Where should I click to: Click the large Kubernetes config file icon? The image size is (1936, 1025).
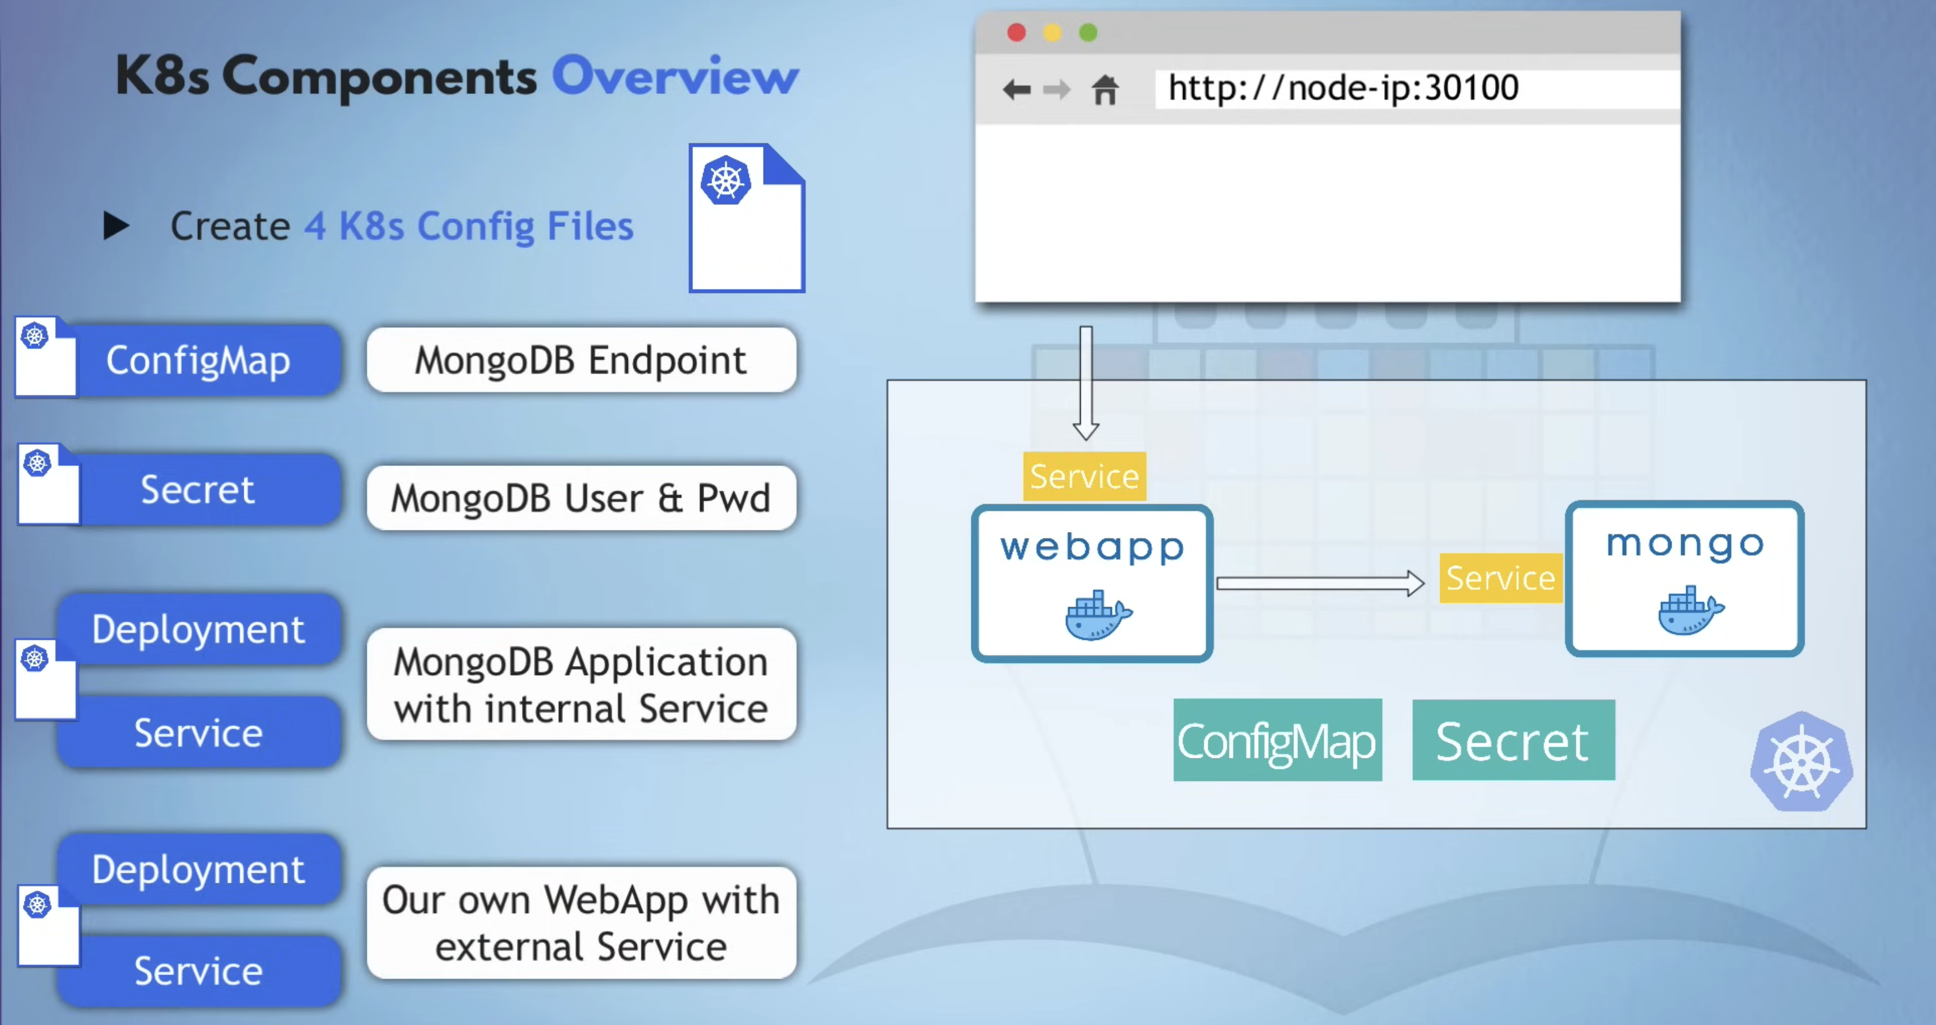(746, 218)
